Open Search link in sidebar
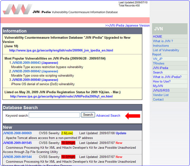The height and width of the screenshot is (166, 190). pyautogui.click(x=158, y=72)
